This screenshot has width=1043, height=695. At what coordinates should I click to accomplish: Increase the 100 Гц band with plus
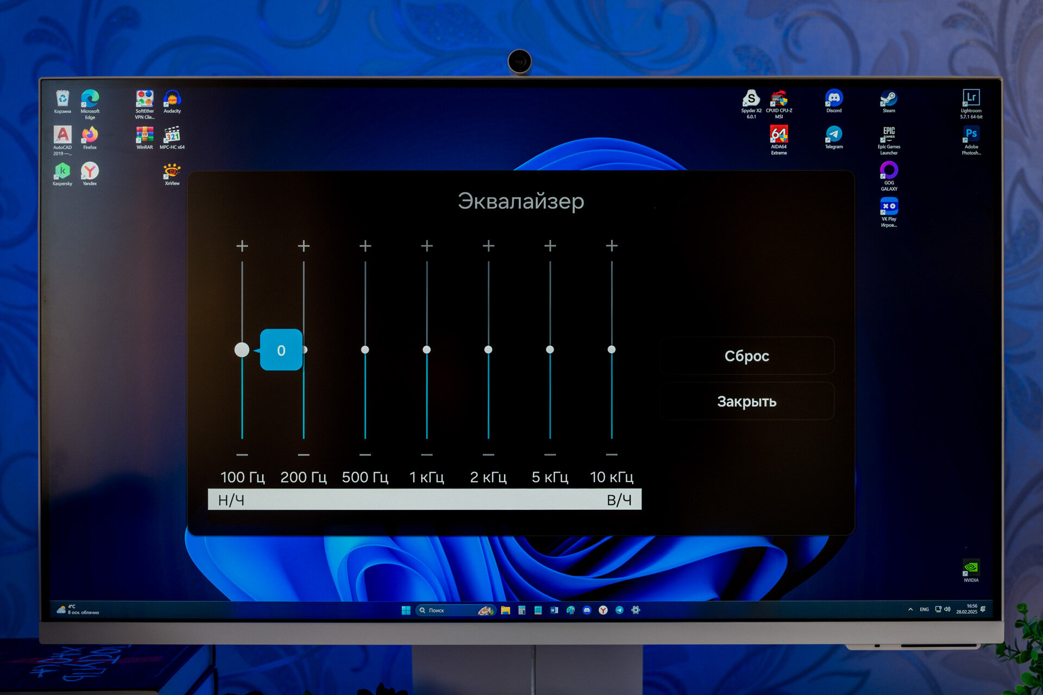(x=242, y=246)
